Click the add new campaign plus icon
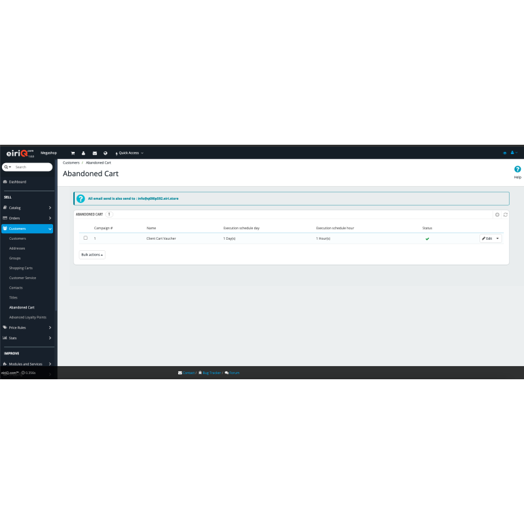 (497, 214)
